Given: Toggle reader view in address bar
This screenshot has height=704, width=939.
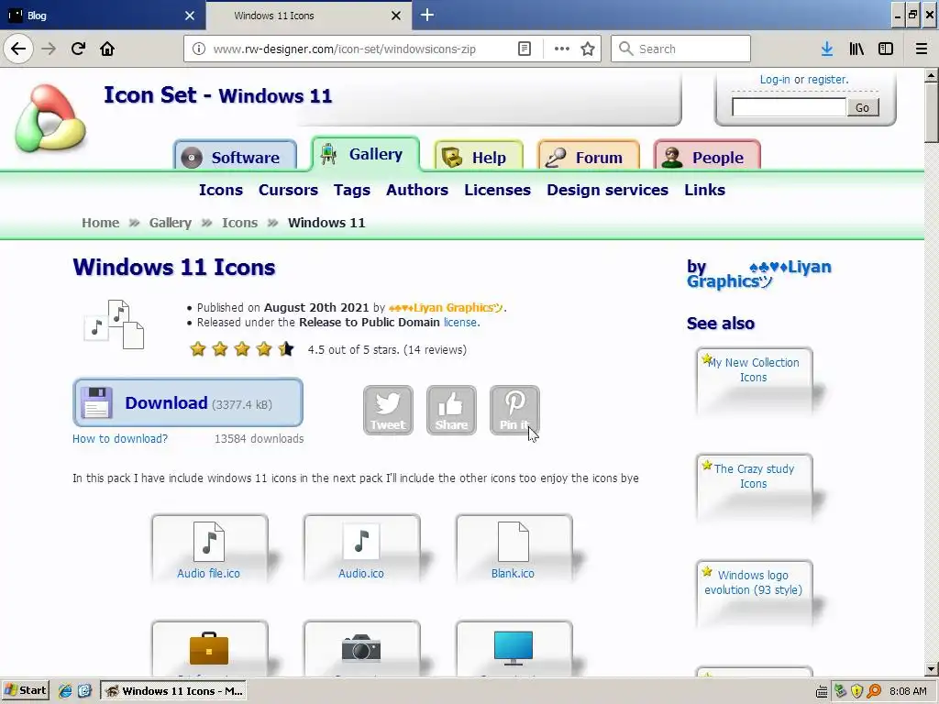Looking at the screenshot, I should pos(524,49).
